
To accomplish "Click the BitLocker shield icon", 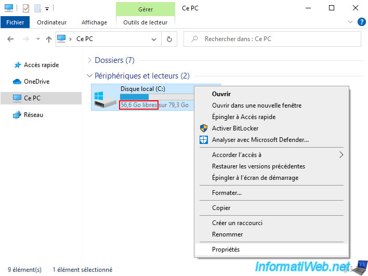I will click(x=203, y=128).
